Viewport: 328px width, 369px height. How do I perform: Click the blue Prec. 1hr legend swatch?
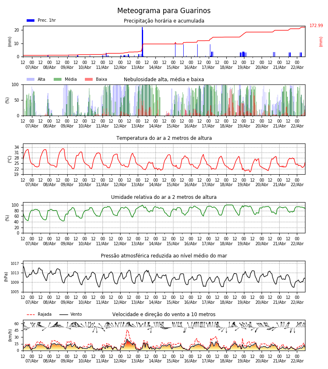click(30, 20)
